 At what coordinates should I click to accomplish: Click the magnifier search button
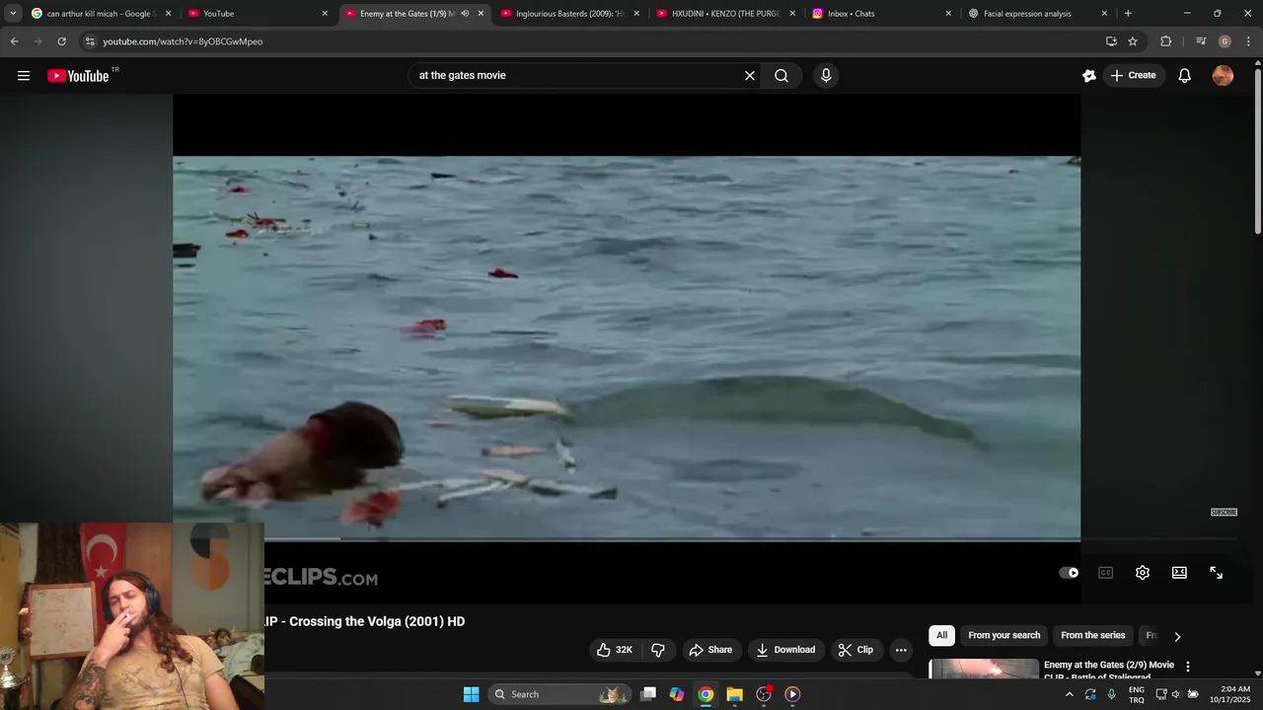click(x=781, y=76)
